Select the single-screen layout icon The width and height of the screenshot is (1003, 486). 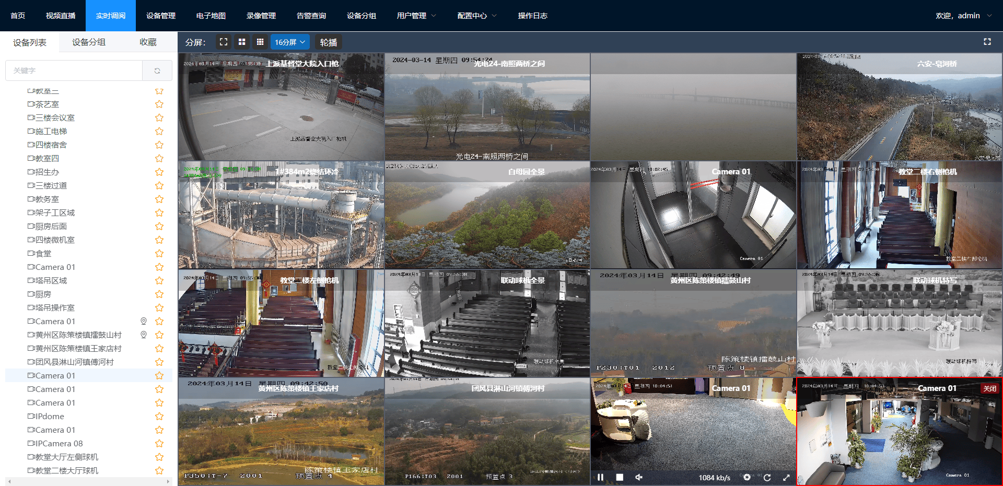tap(223, 42)
